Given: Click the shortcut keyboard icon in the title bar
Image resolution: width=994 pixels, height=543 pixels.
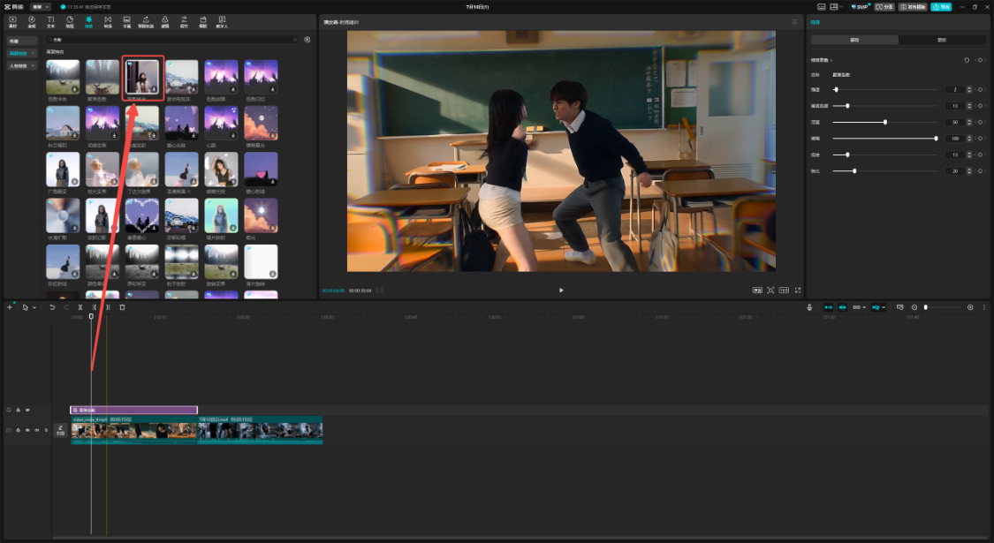Looking at the screenshot, I should (822, 7).
